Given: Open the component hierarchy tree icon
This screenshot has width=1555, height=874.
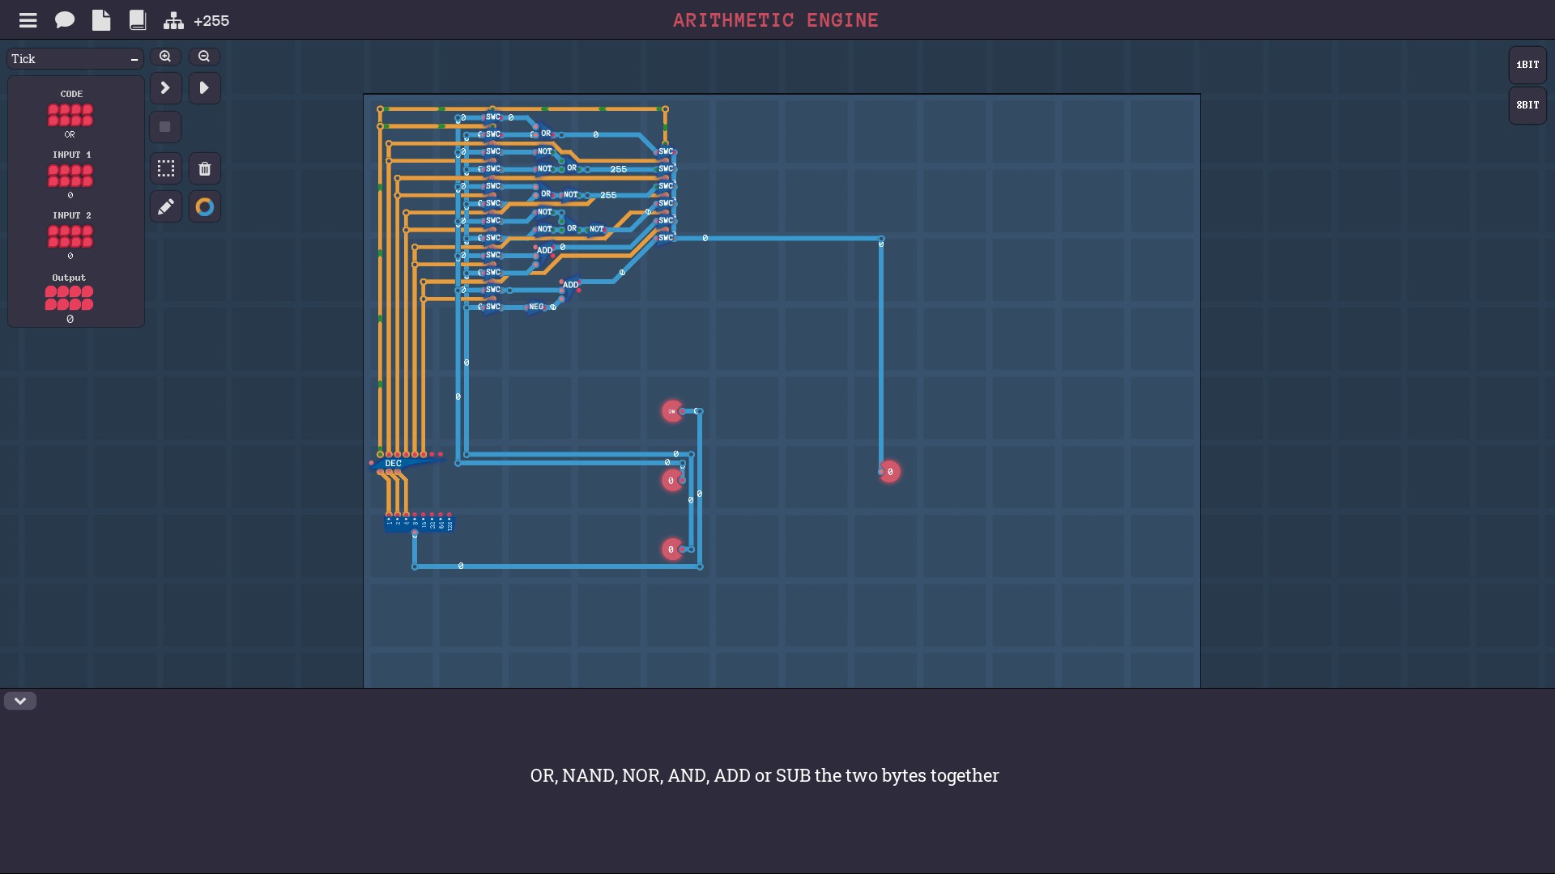Looking at the screenshot, I should coord(173,20).
